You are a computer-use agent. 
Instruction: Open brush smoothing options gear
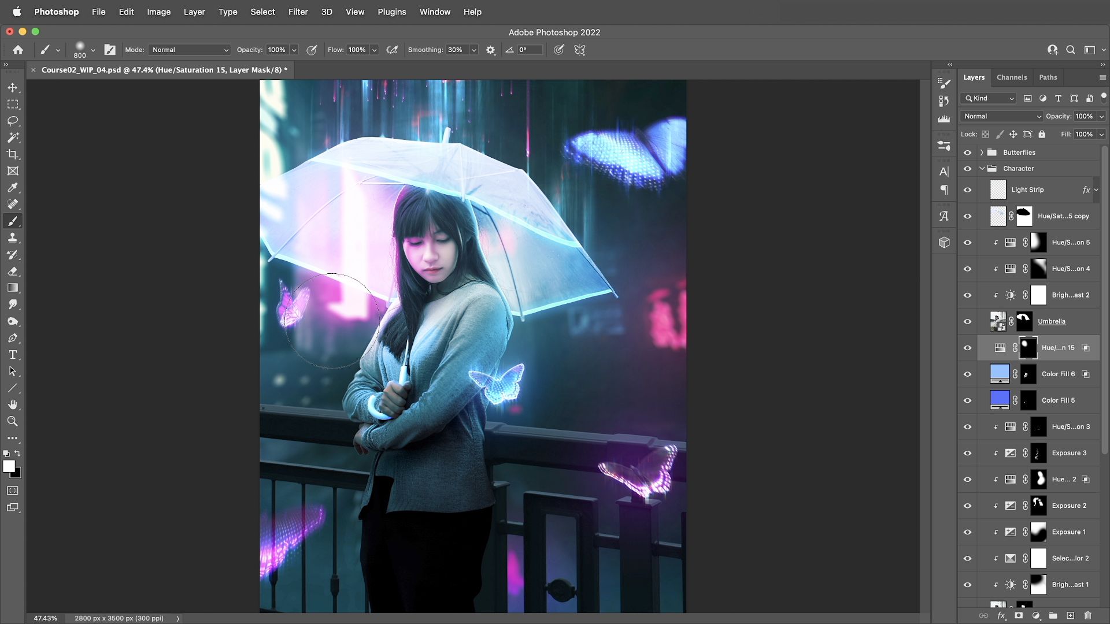tap(490, 50)
